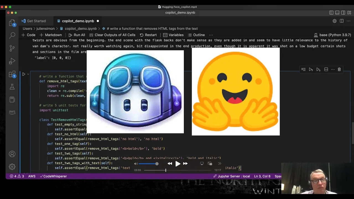Click the Run All button
Image resolution: width=354 pixels, height=199 pixels.
77,35
